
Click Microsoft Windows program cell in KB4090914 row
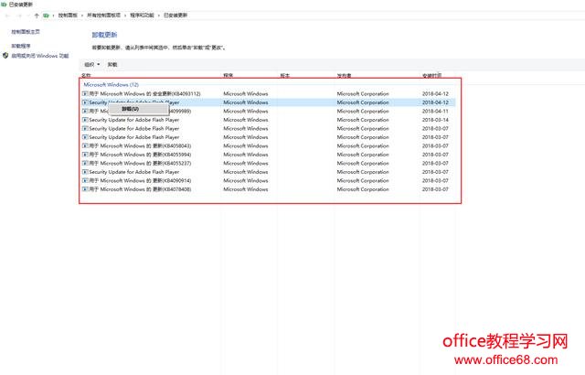246,180
